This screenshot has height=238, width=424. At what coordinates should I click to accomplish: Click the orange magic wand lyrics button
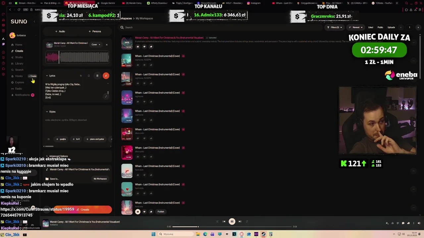(106, 76)
